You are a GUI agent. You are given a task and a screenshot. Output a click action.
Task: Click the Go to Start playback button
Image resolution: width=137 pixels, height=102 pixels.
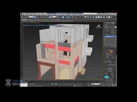[x=101, y=84]
